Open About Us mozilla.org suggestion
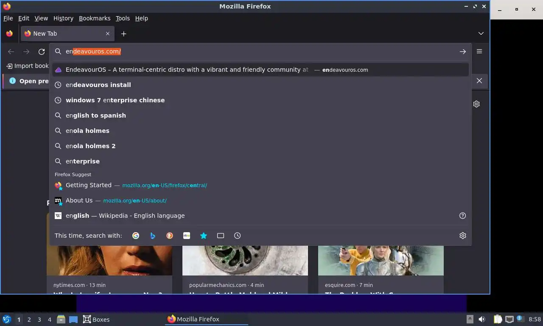 [260, 200]
